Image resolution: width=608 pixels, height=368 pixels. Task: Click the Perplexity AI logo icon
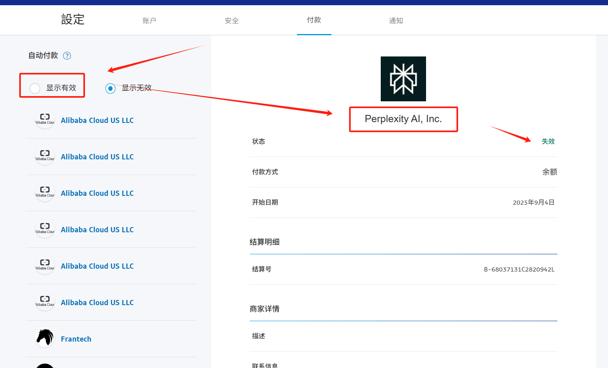click(x=403, y=78)
